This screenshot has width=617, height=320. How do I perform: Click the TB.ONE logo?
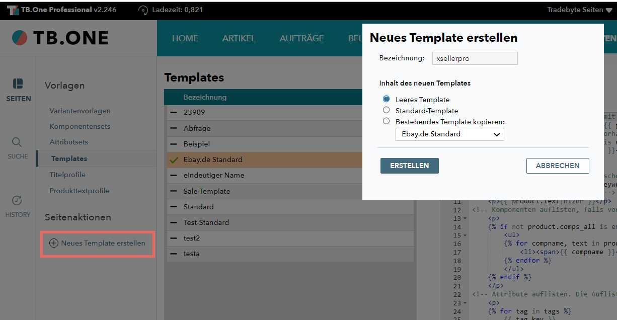(60, 38)
